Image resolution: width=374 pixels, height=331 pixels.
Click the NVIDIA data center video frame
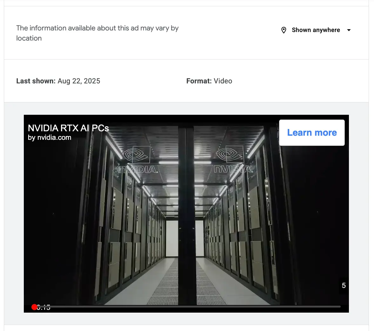pyautogui.click(x=186, y=214)
